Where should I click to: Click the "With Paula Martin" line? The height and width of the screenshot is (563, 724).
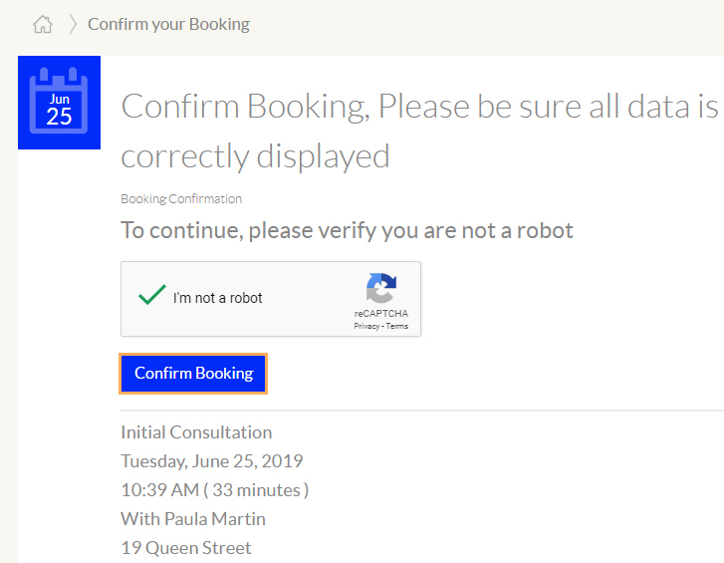(193, 519)
